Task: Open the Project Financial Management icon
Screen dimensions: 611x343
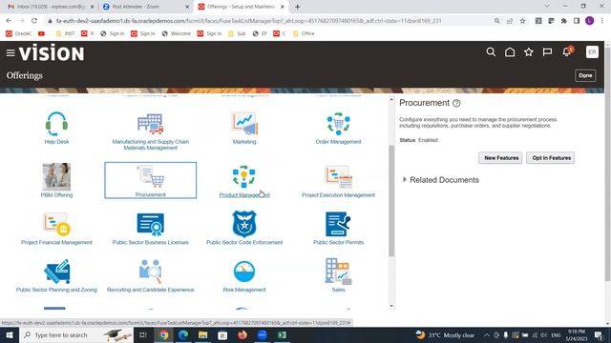Action: [x=56, y=225]
